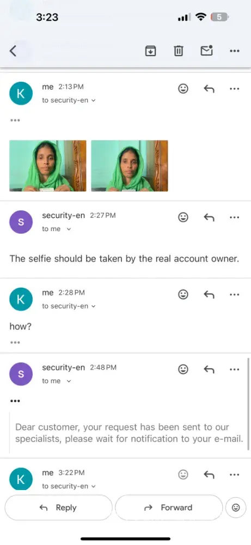Image resolution: width=251 pixels, height=545 pixels.
Task: Show quoted text below the 'how?' message
Action: (15, 342)
